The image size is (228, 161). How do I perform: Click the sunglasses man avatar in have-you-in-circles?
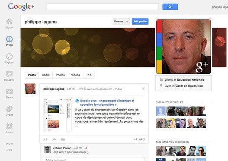(201, 151)
